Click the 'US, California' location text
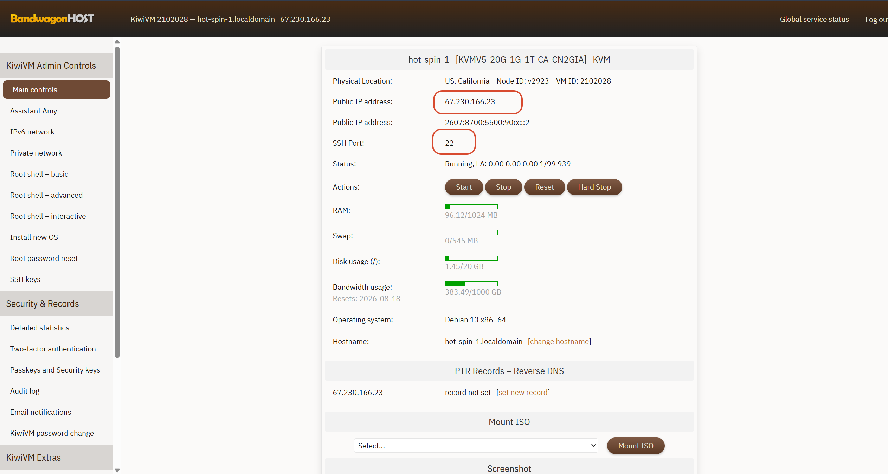This screenshot has height=474, width=888. click(467, 81)
